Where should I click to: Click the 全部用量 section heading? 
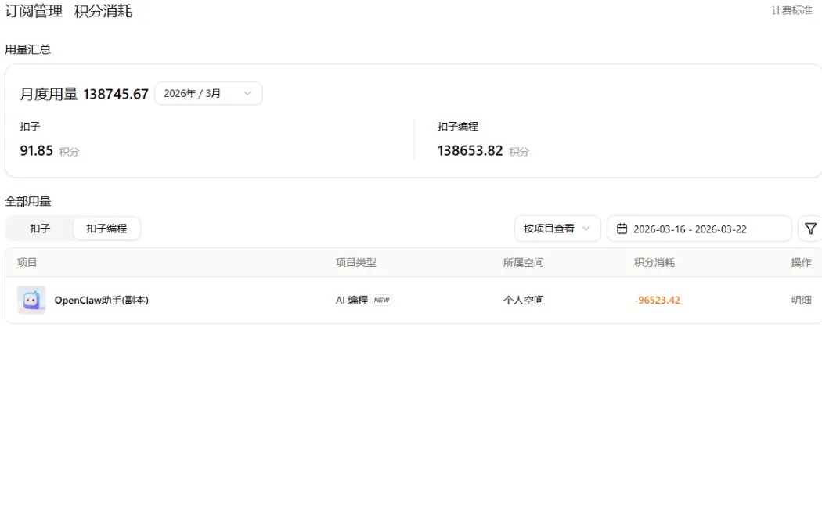27,201
